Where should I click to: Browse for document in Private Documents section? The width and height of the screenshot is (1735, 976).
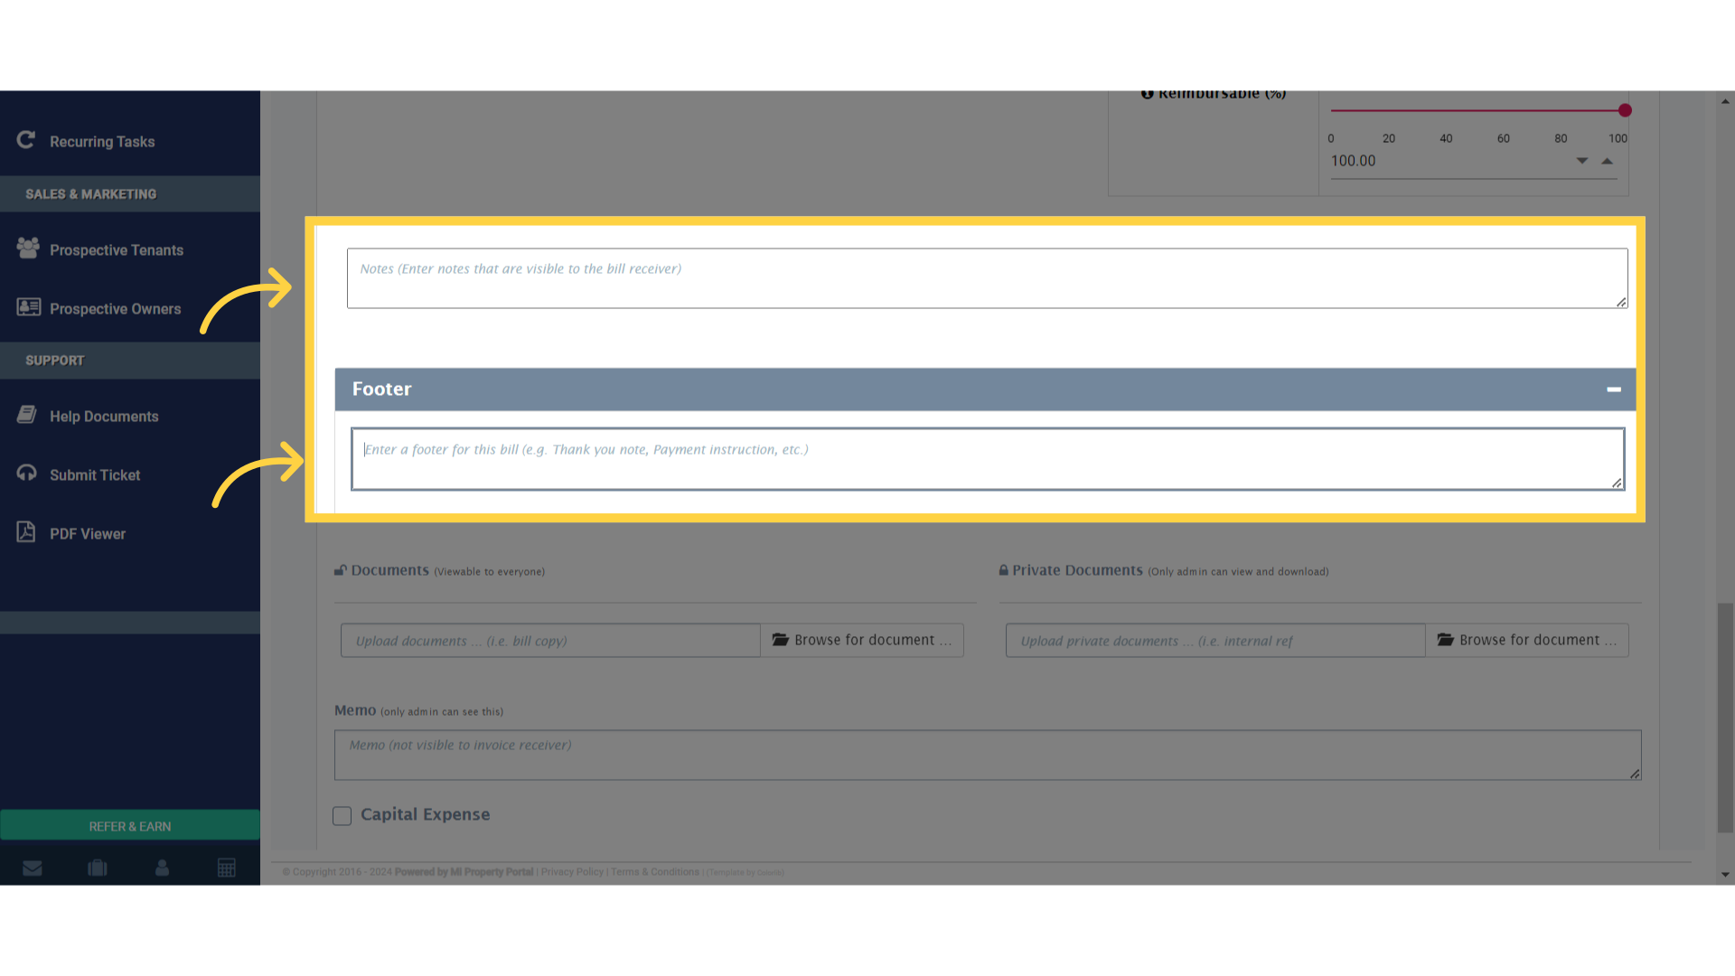coord(1527,641)
